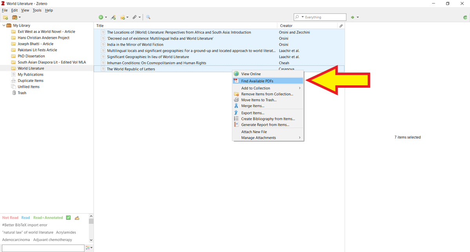Choose Export Items

coord(268,113)
